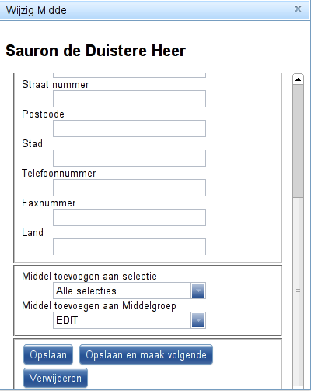Click Opslaan en maak volgende
Screen dimensions: 311x391
pos(146,354)
